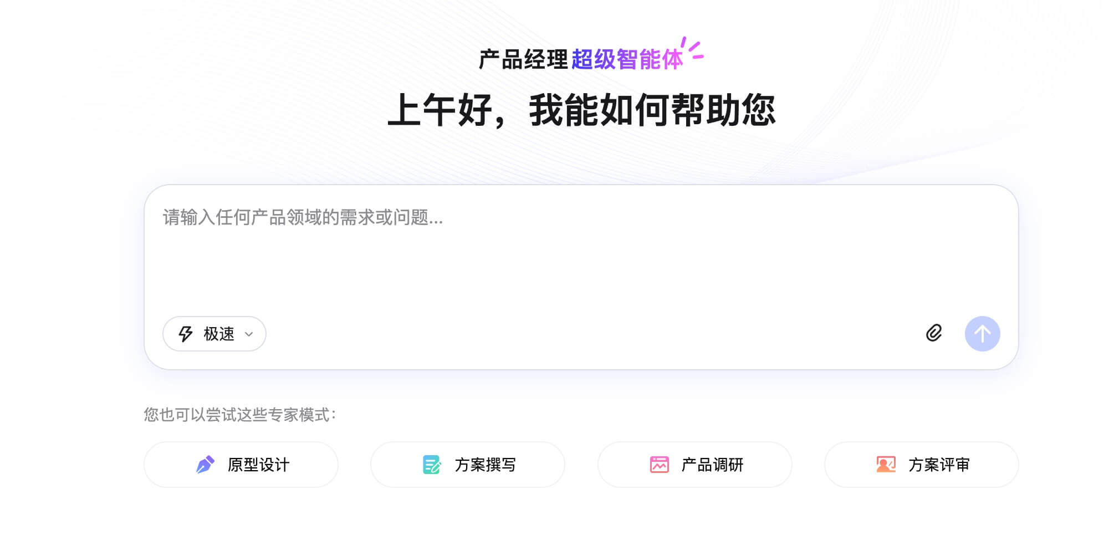Select the 原型设计 expert mode label
Screen dimensions: 1114x540
[x=258, y=465]
